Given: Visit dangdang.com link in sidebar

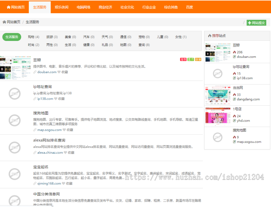Looking at the screenshot, I should (x=248, y=99).
